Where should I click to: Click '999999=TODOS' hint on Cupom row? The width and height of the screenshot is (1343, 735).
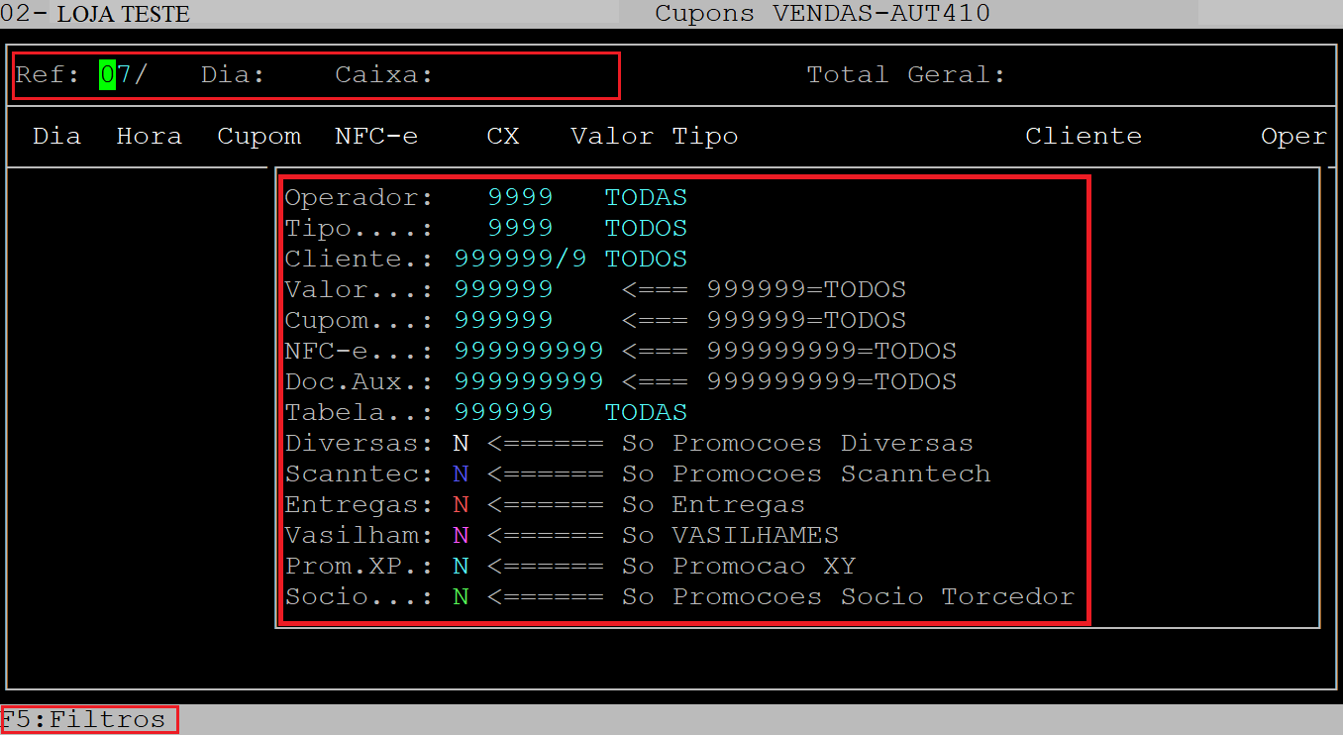tap(806, 320)
